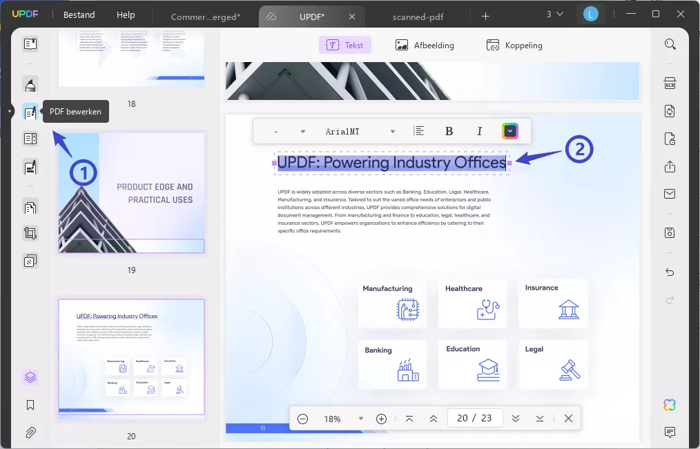This screenshot has width=700, height=449.
Task: Open the Bestand menu
Action: pos(79,14)
